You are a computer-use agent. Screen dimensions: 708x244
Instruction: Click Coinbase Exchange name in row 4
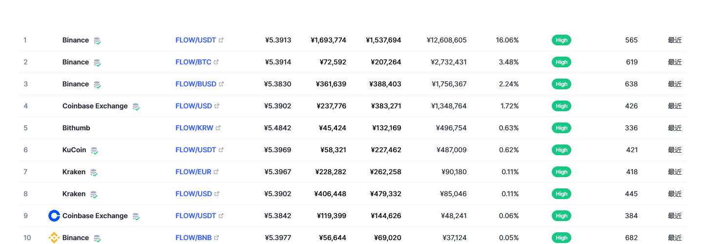coord(95,106)
